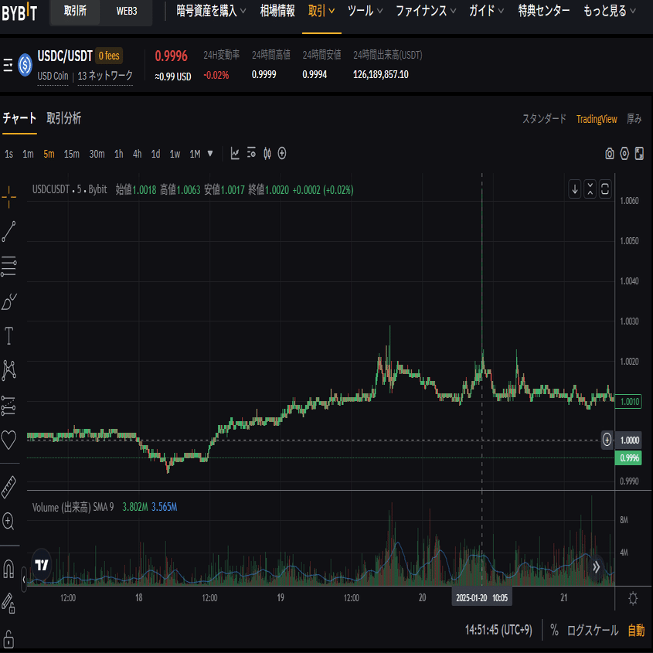Select the ruler measure tool

9,488
